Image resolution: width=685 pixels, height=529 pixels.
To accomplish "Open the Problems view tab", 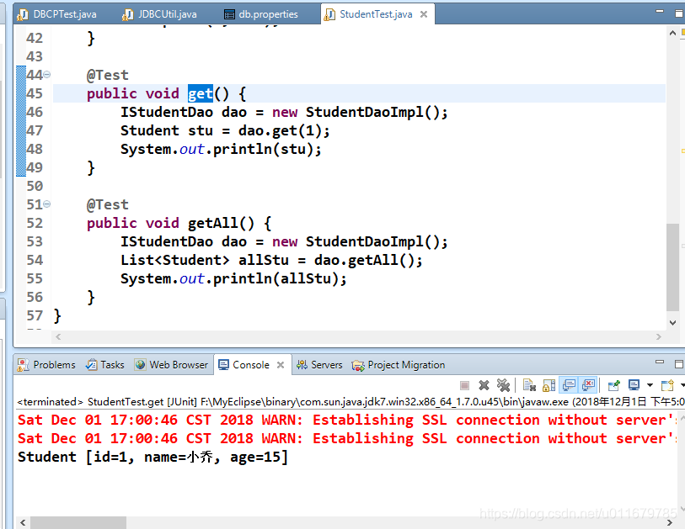I will pos(46,365).
